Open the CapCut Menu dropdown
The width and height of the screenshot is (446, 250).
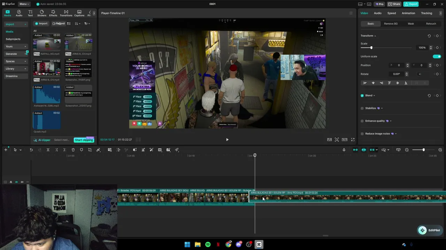pyautogui.click(x=24, y=4)
